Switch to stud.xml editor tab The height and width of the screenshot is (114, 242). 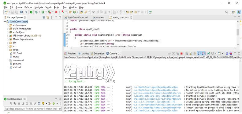[x=99, y=18]
